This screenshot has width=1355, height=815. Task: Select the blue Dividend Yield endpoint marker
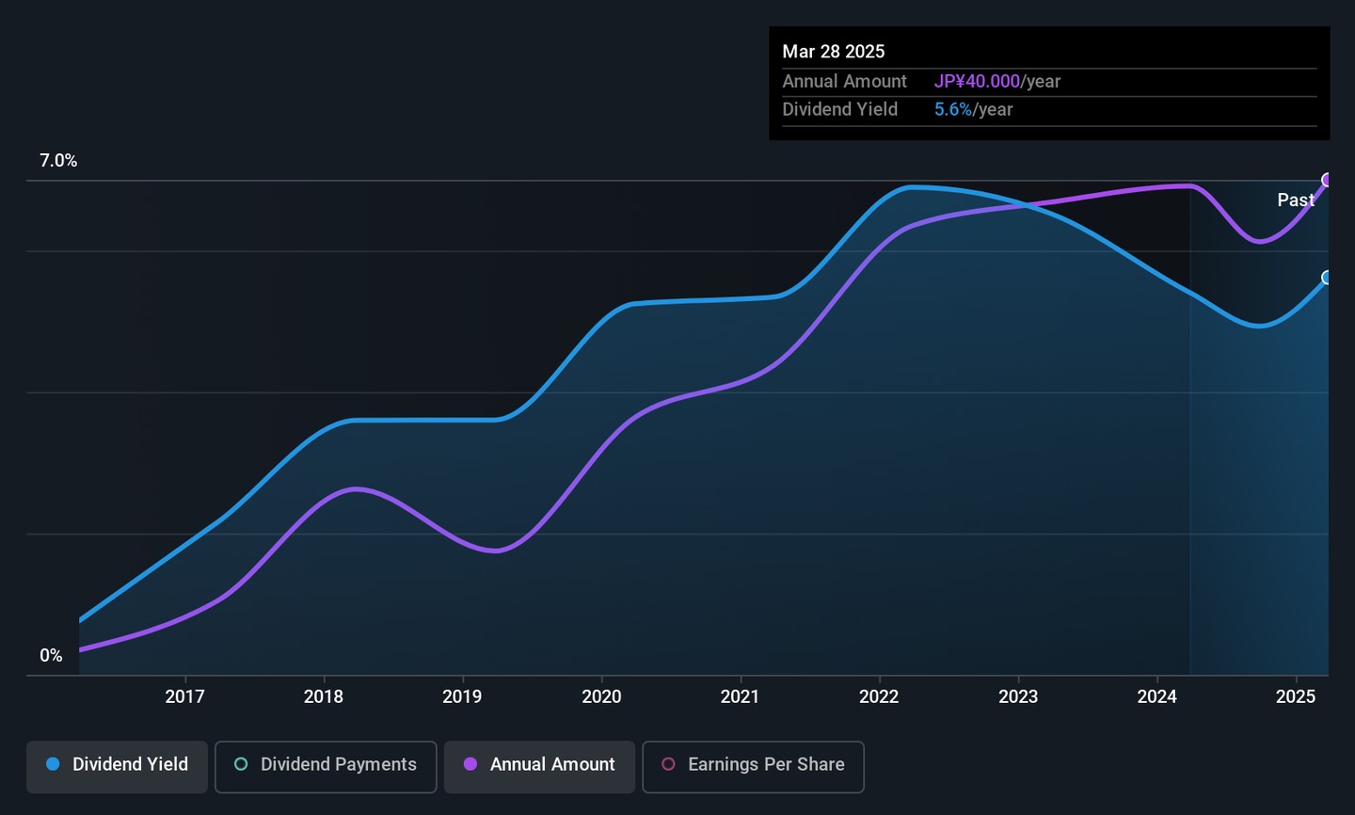1327,278
